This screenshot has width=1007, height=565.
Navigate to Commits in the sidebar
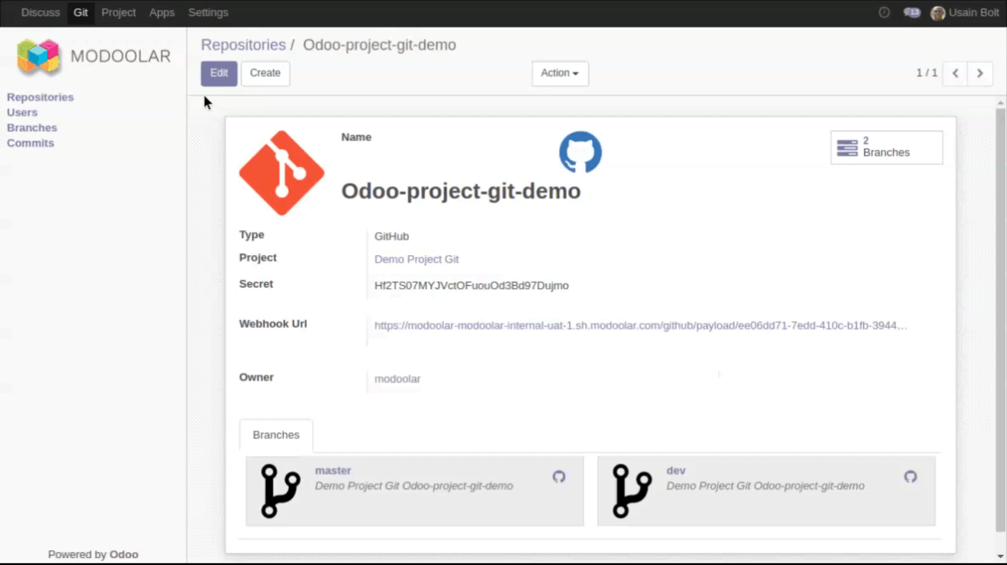pos(30,143)
